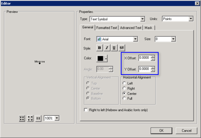Enable Right to left checkbox
Viewport: 201px width, 138px height.
pos(86,110)
